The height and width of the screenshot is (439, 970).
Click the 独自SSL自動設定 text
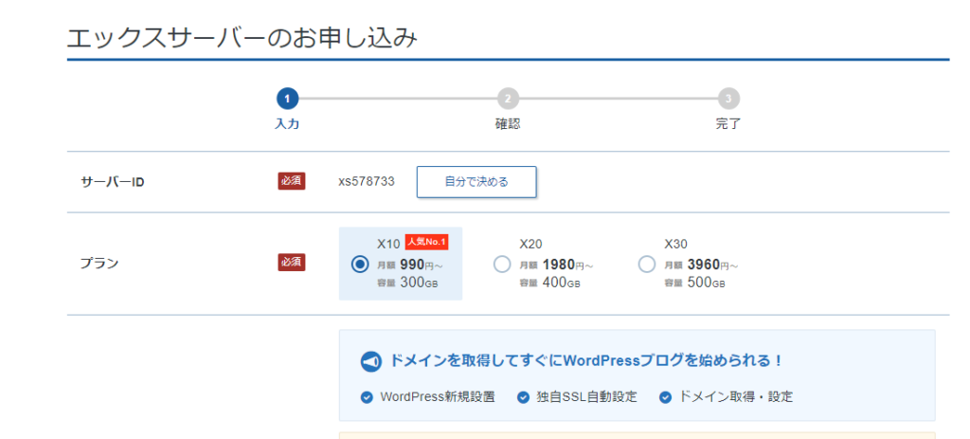(x=586, y=397)
